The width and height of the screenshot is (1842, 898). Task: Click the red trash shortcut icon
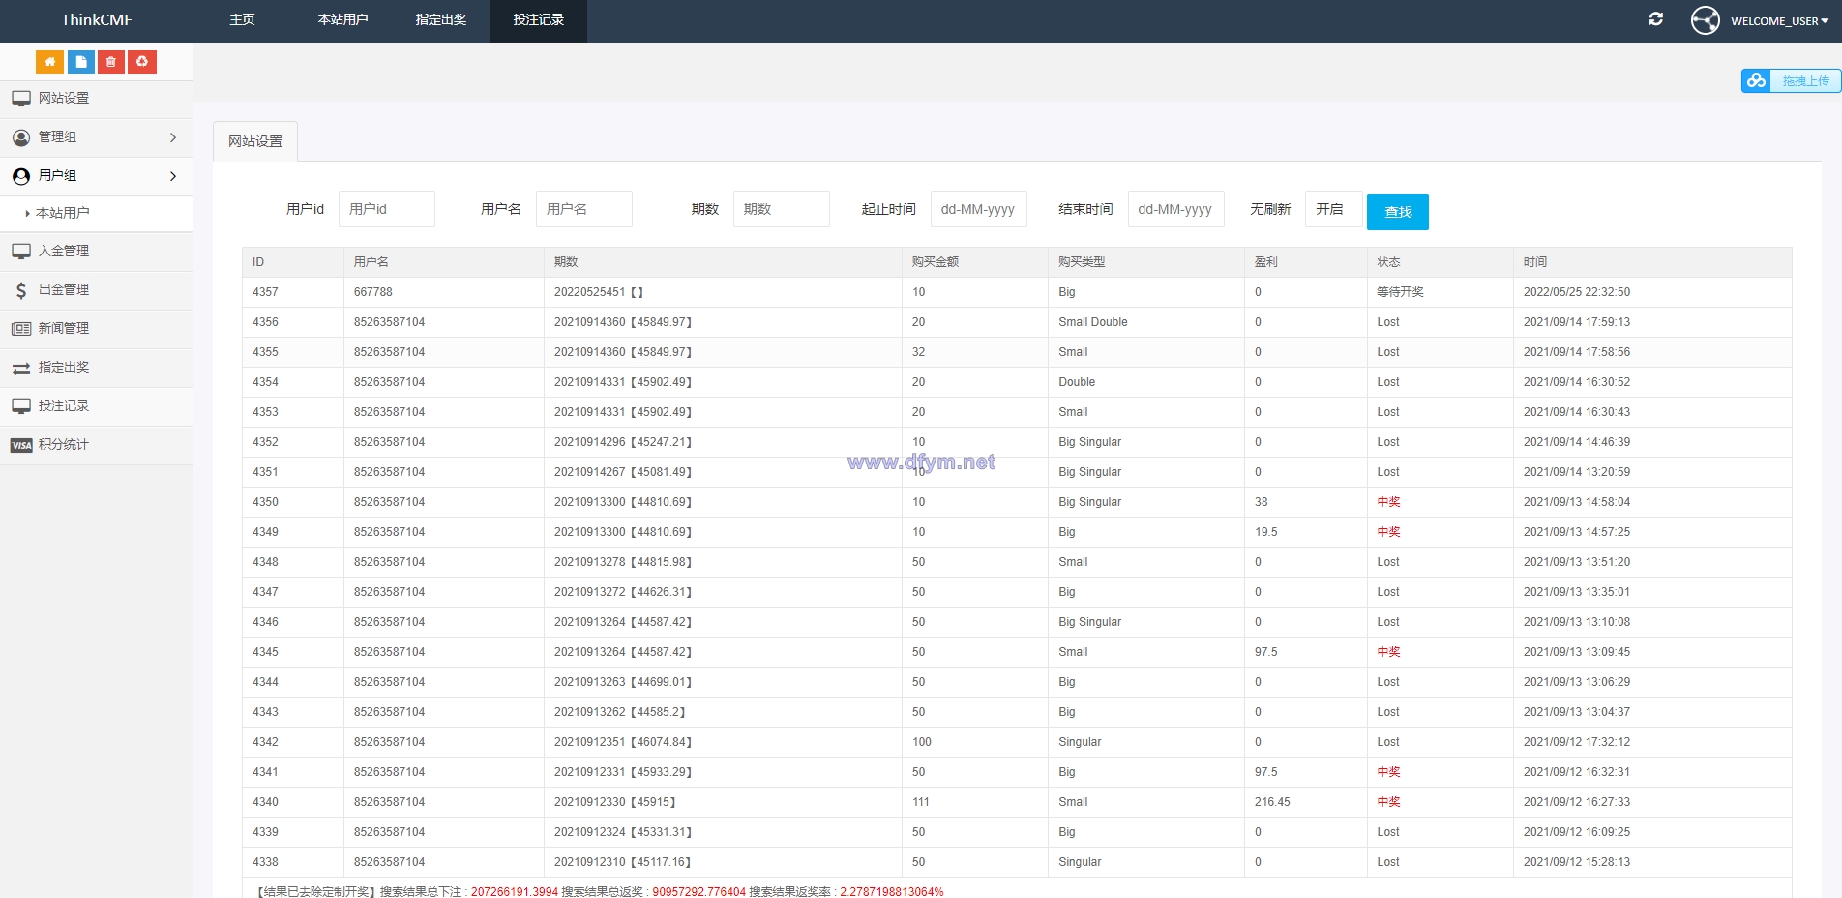pos(111,62)
